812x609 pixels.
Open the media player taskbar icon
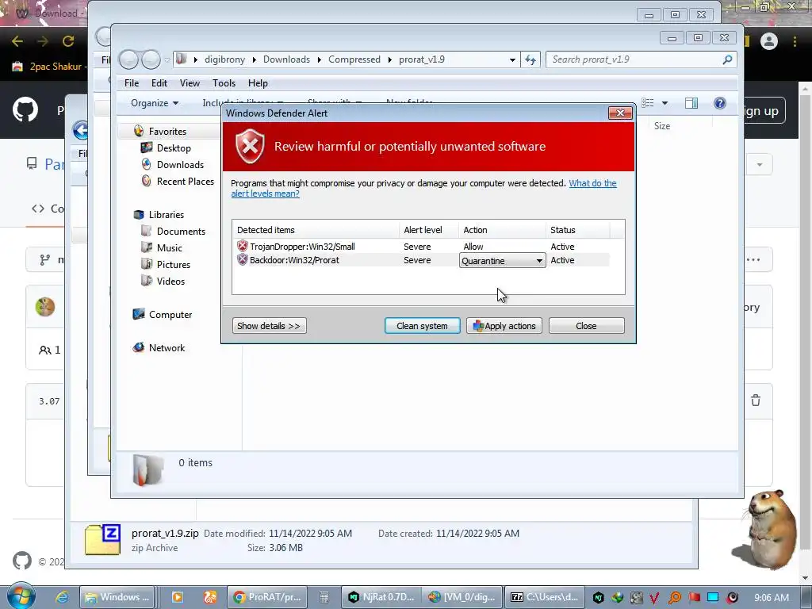(x=177, y=597)
